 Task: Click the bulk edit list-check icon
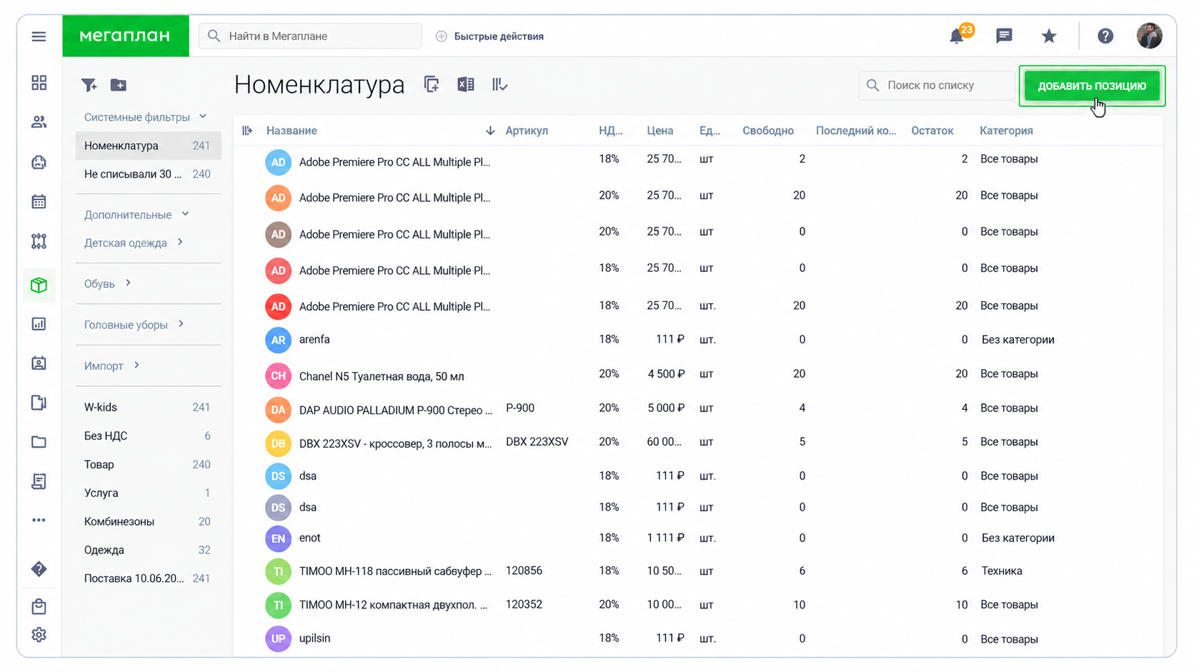coord(499,84)
